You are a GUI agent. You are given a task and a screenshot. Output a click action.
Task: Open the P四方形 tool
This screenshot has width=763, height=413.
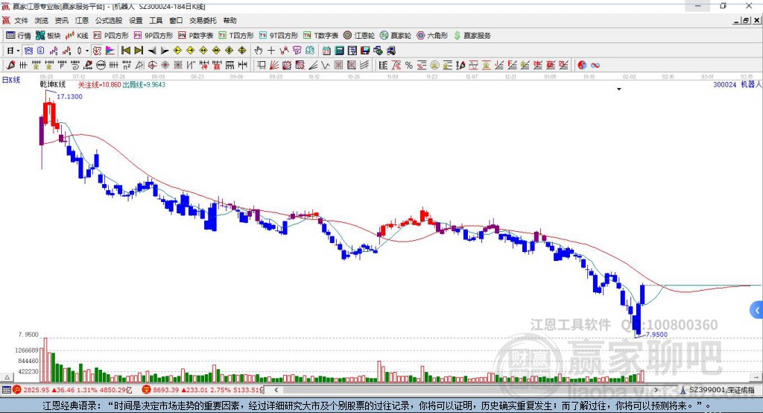[x=111, y=36]
